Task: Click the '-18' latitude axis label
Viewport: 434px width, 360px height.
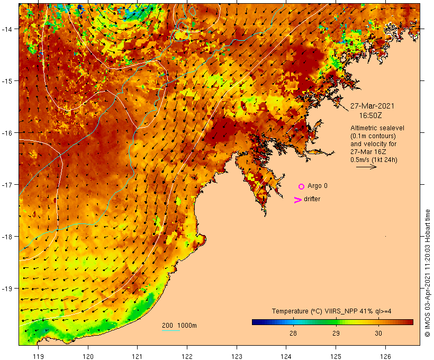Action: (6, 237)
